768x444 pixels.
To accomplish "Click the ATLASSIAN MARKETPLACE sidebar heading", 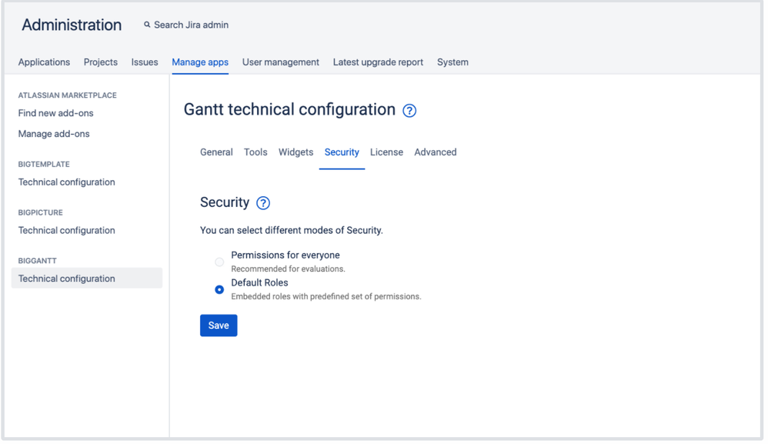I will click(x=68, y=95).
